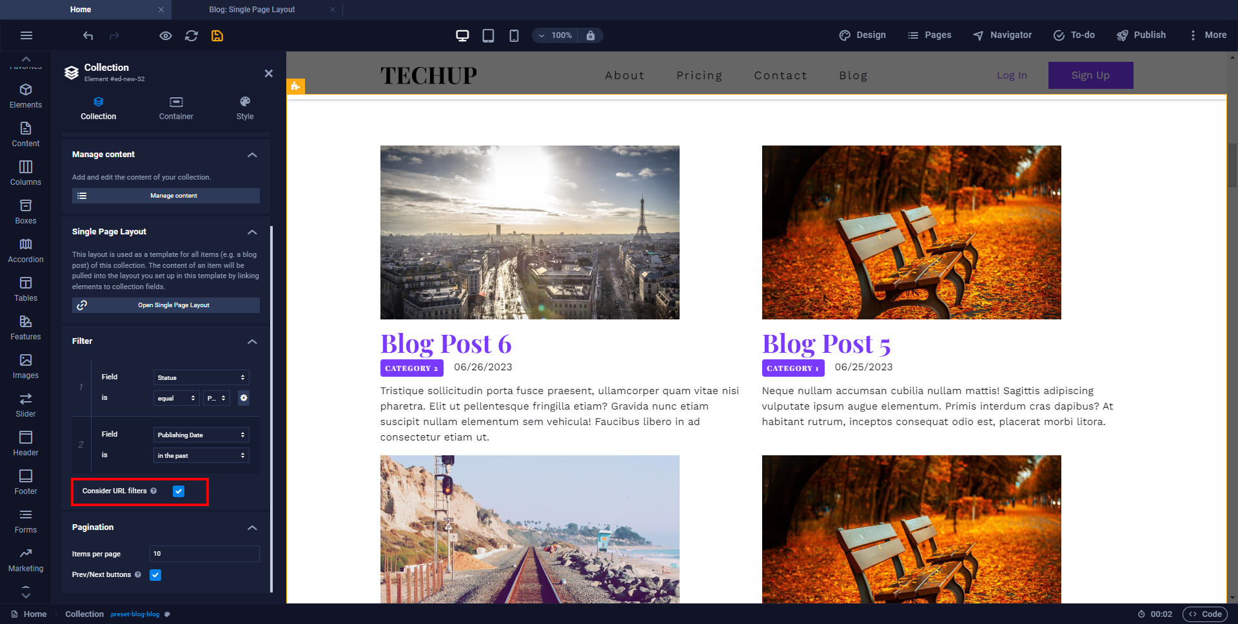
Task: Show help for Consider URL filters
Action: point(153,491)
